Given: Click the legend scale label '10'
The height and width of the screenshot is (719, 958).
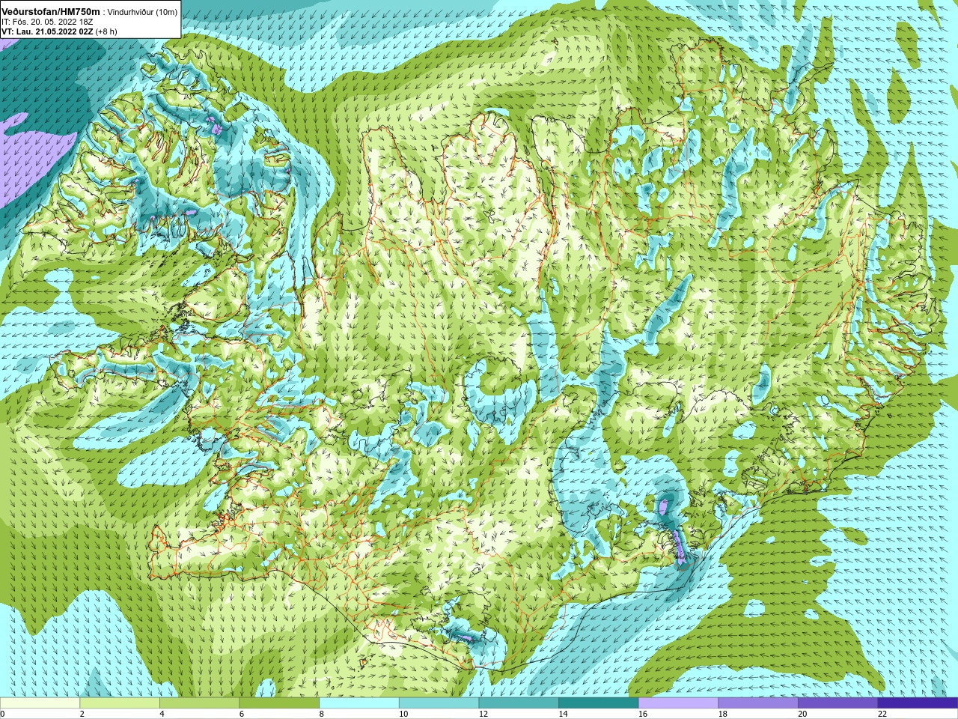Looking at the screenshot, I should pyautogui.click(x=403, y=714).
